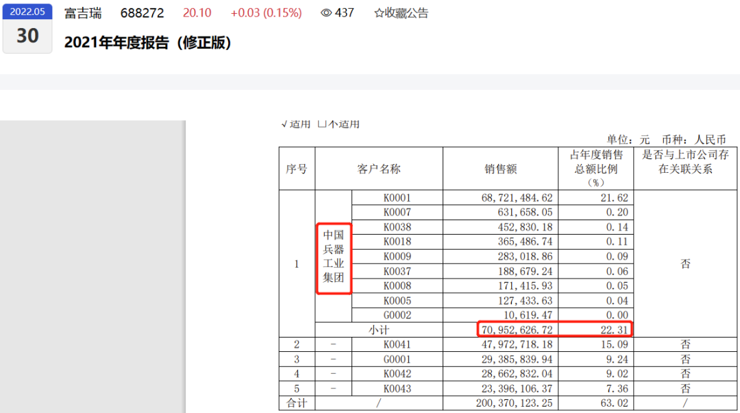Click total amount 200,370,123.25

coord(514,403)
